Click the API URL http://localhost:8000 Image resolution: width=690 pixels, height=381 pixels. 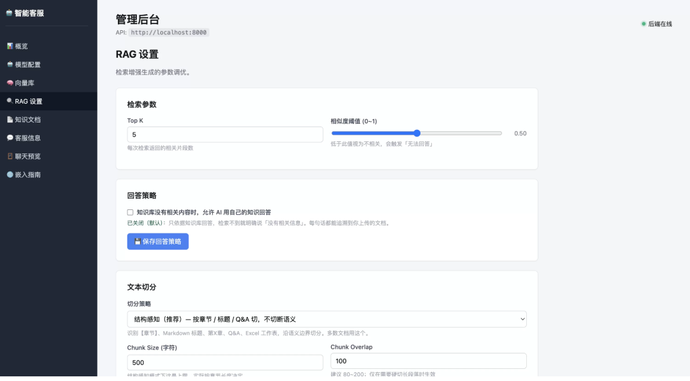click(x=168, y=32)
